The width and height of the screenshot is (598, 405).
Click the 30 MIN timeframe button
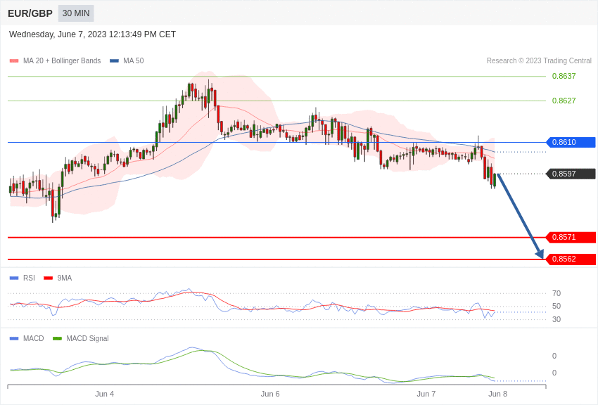76,13
